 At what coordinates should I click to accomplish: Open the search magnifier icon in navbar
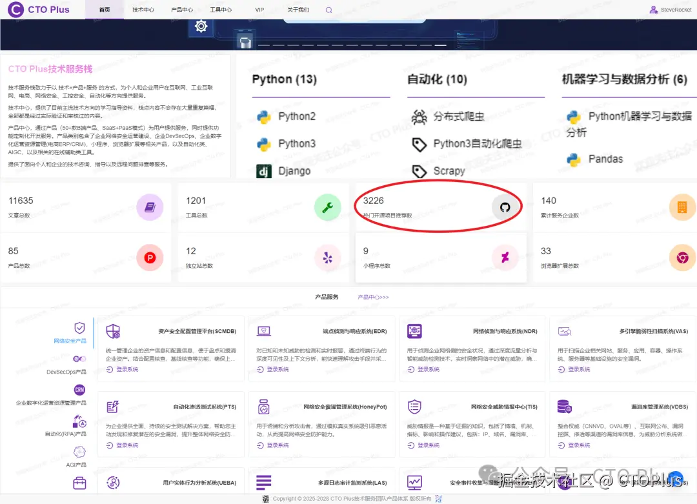coord(328,10)
